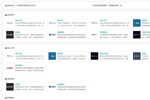Click the thumbs-up icon next to 站长推荐
This screenshot has width=150, height=100.
[6, 15]
